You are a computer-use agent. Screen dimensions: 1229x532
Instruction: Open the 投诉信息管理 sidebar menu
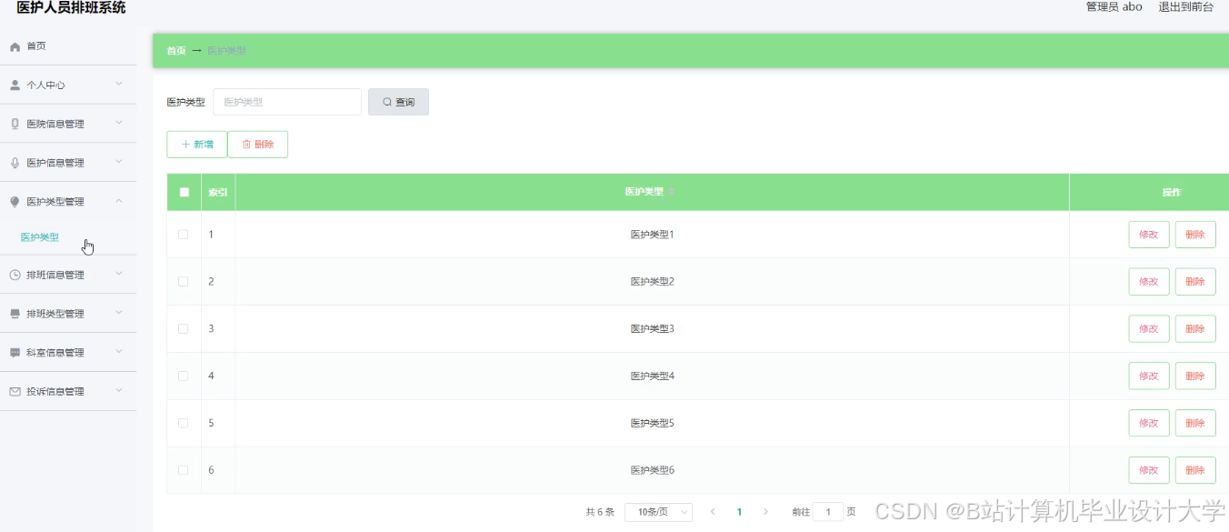pyautogui.click(x=68, y=392)
